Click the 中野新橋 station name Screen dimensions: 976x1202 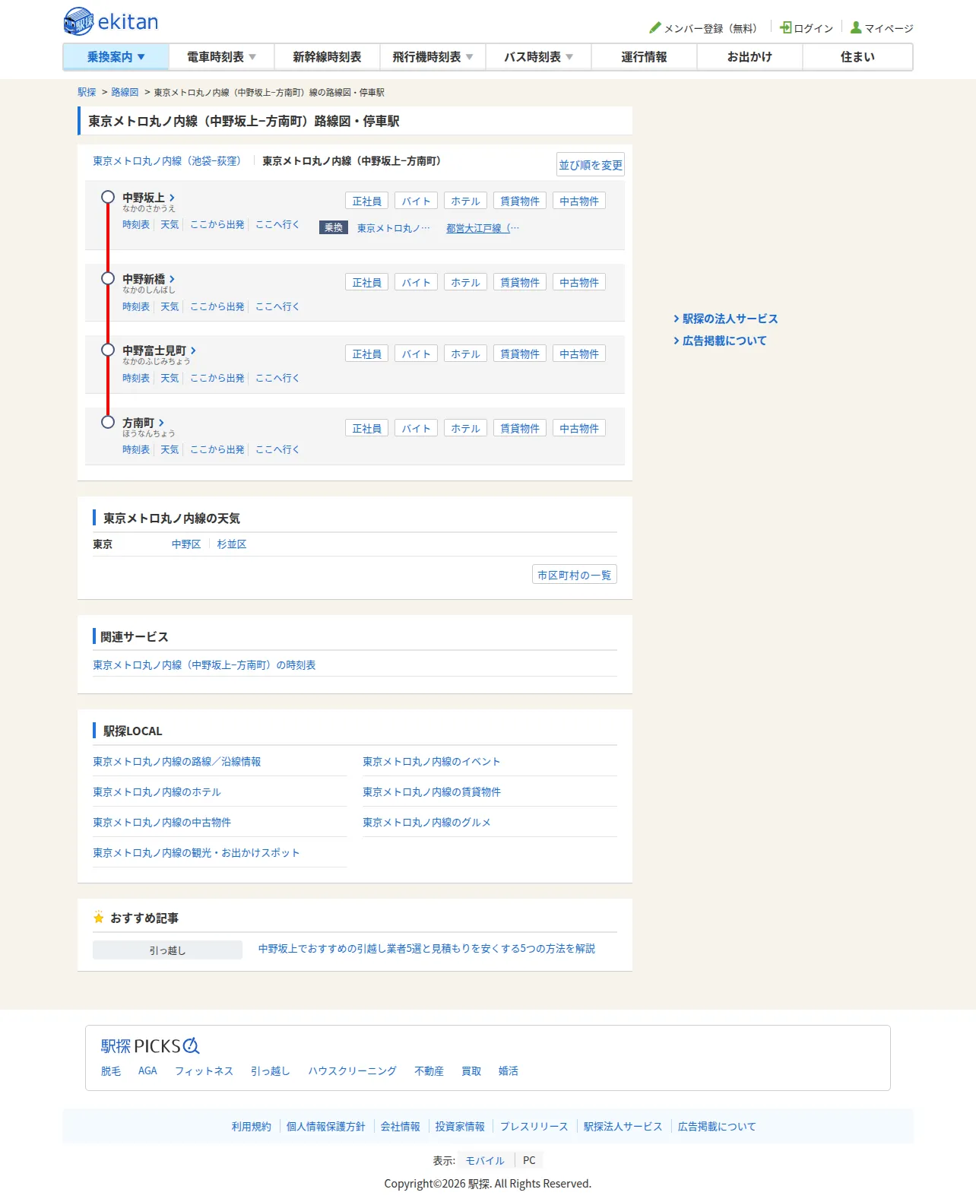click(x=144, y=279)
